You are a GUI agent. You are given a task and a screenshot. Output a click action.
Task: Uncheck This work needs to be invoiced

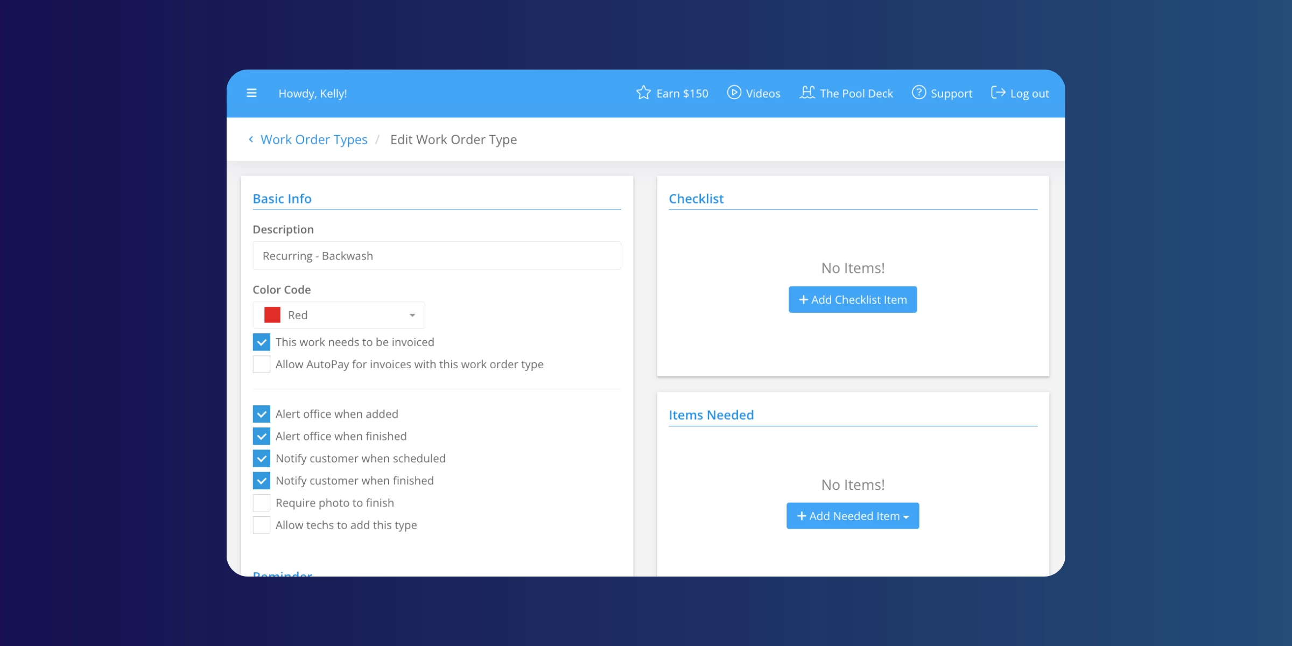262,342
